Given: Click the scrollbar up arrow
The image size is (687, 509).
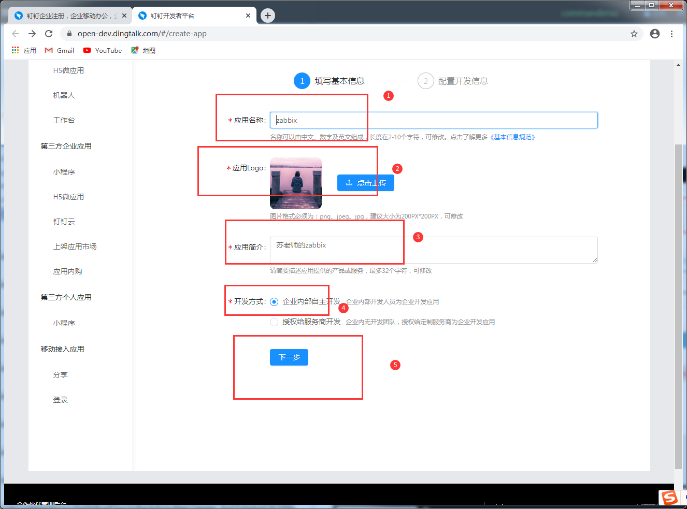Looking at the screenshot, I should 679,65.
